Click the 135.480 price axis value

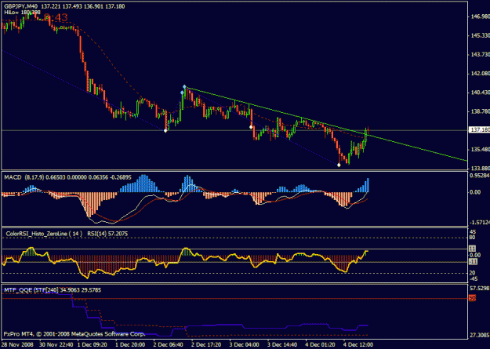480,149
